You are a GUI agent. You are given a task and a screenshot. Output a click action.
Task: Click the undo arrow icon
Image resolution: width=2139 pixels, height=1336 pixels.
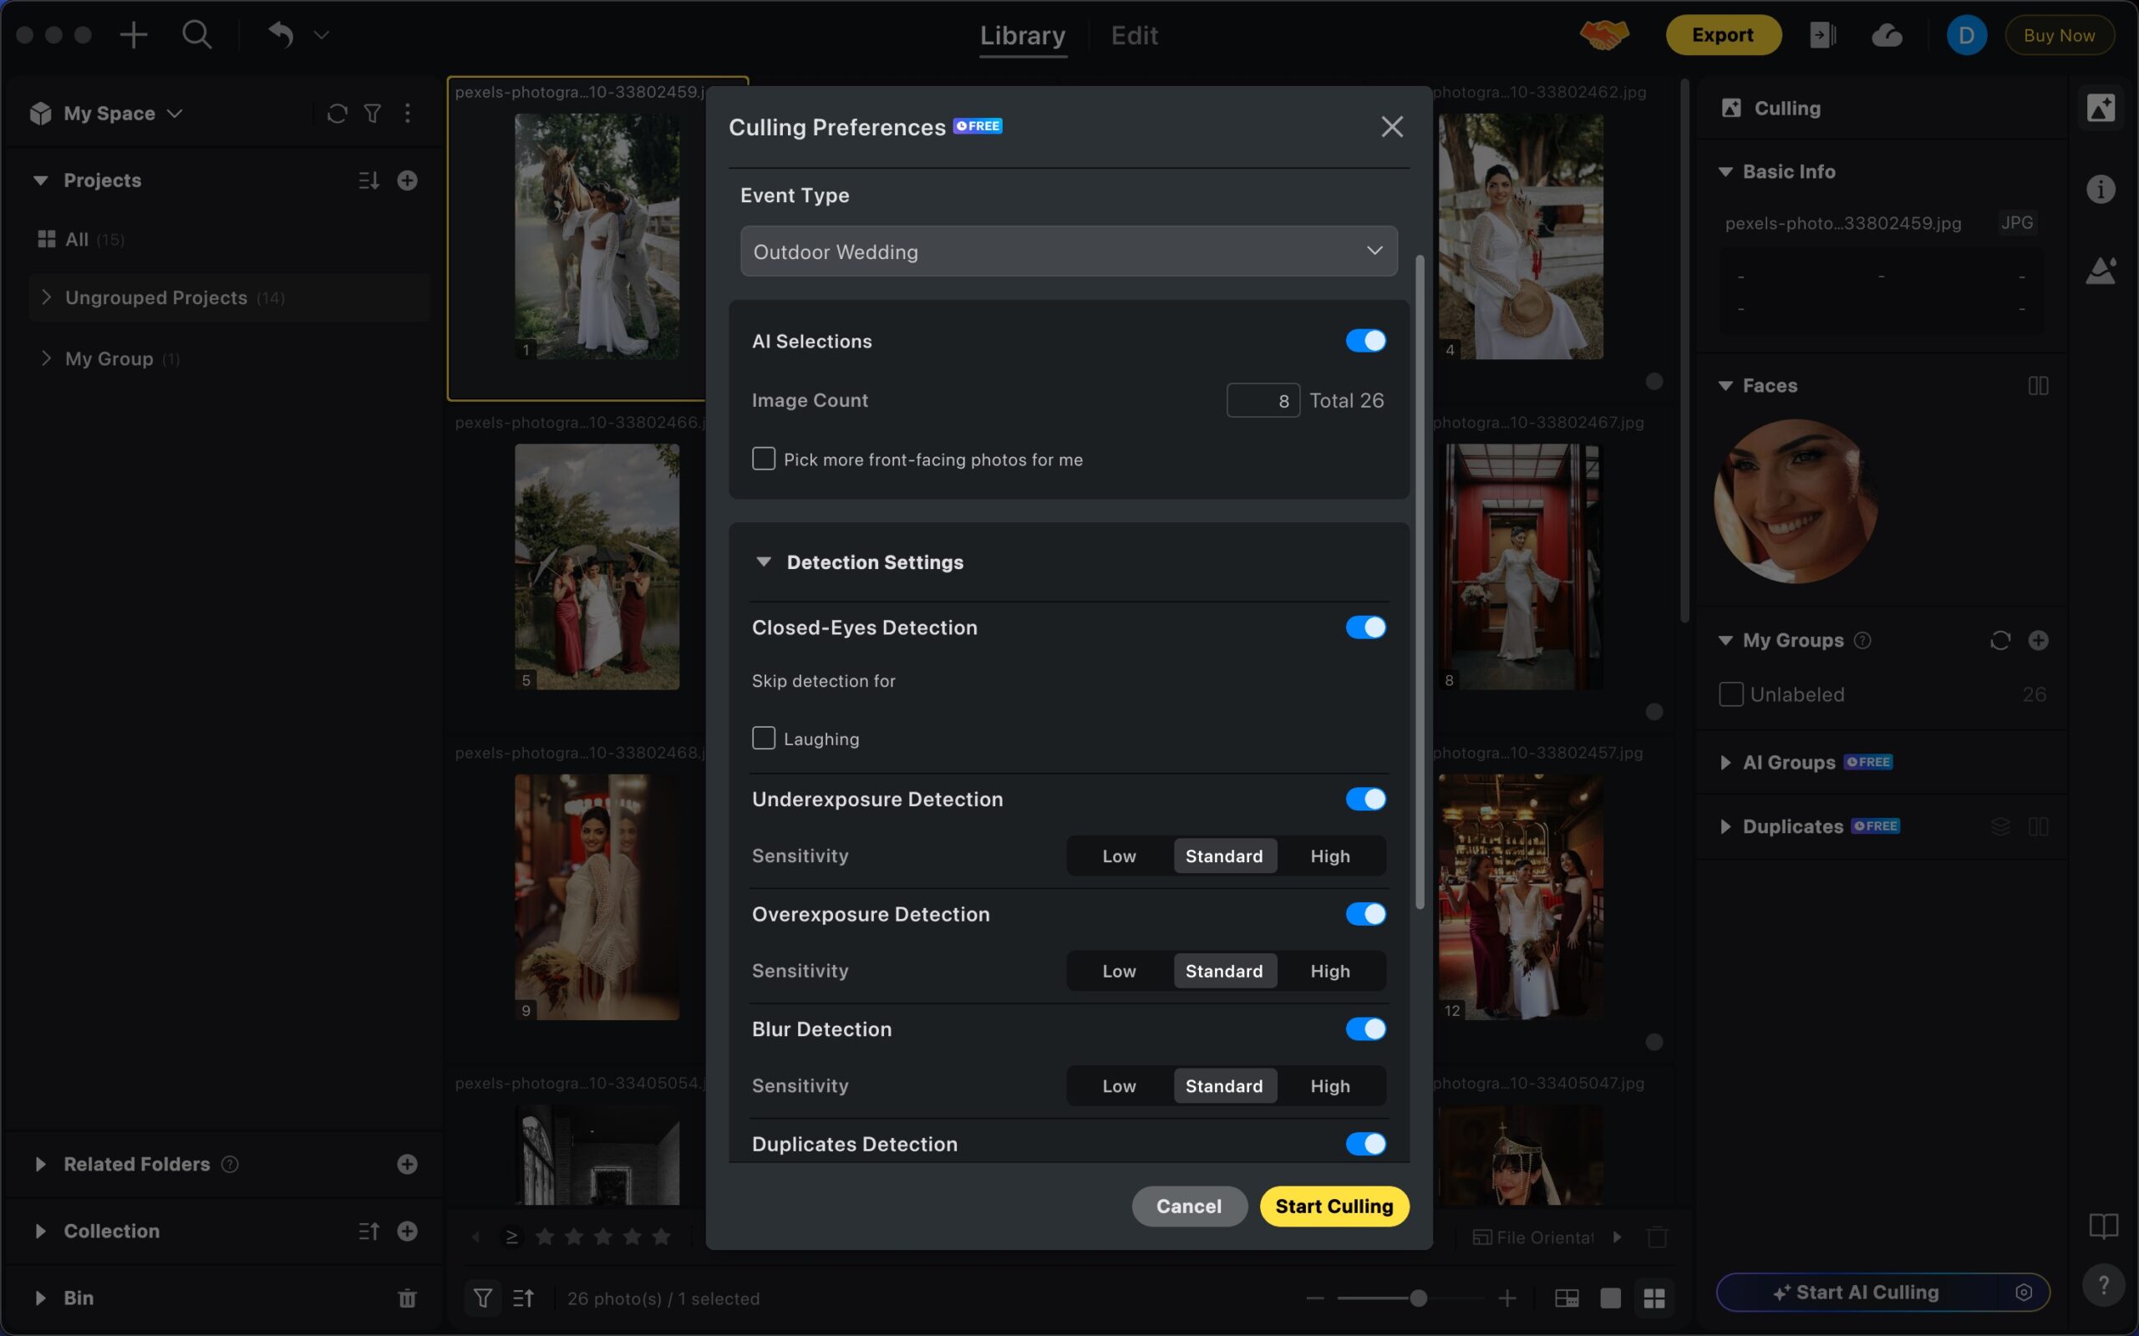click(x=281, y=35)
